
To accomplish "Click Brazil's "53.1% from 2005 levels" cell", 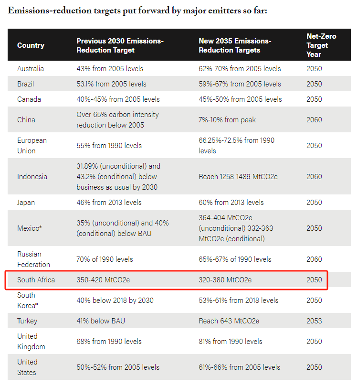I will pos(111,84).
